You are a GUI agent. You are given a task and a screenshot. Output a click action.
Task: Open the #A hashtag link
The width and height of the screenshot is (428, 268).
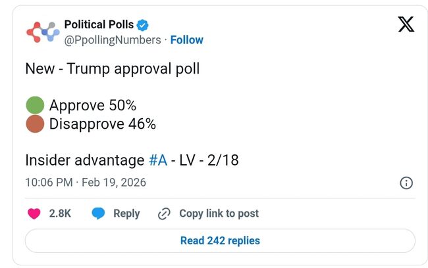click(x=157, y=160)
